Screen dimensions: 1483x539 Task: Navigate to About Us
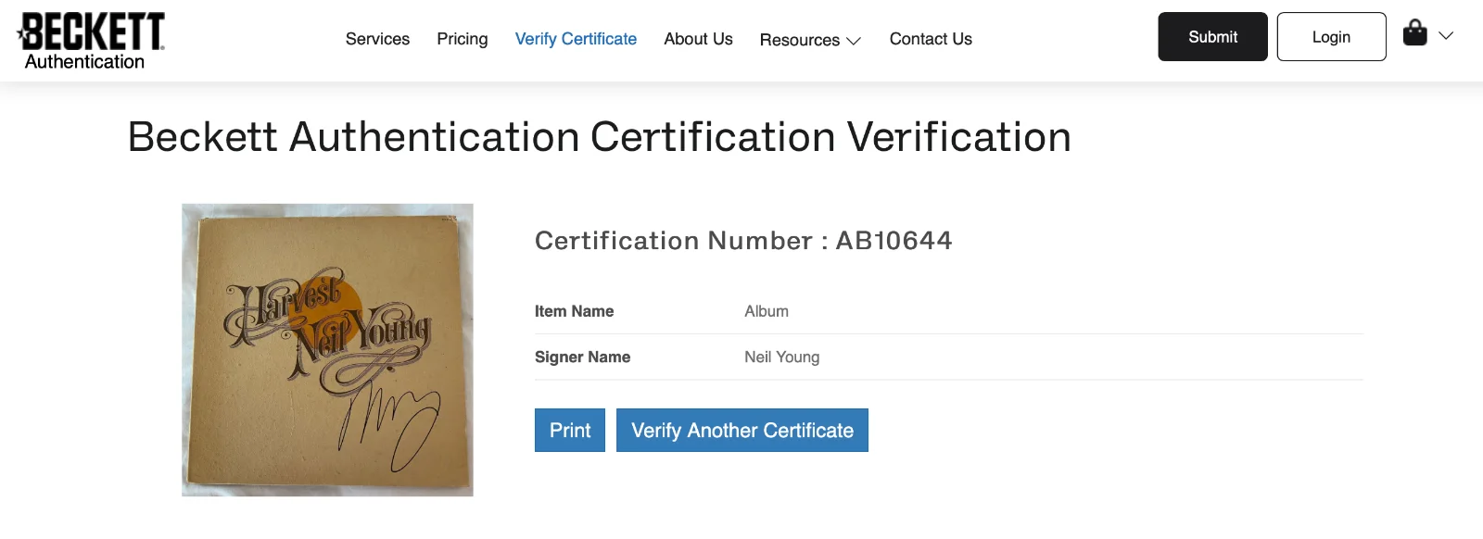click(x=698, y=39)
